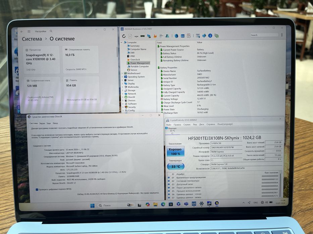313x234 pixels.
Task: Open the Windows Start button
Action: 92,206
